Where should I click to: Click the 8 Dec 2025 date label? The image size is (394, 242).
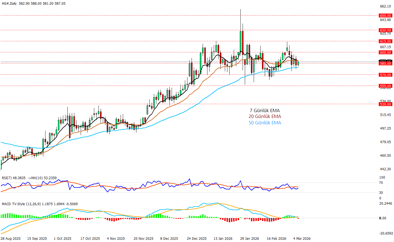tap(169, 239)
